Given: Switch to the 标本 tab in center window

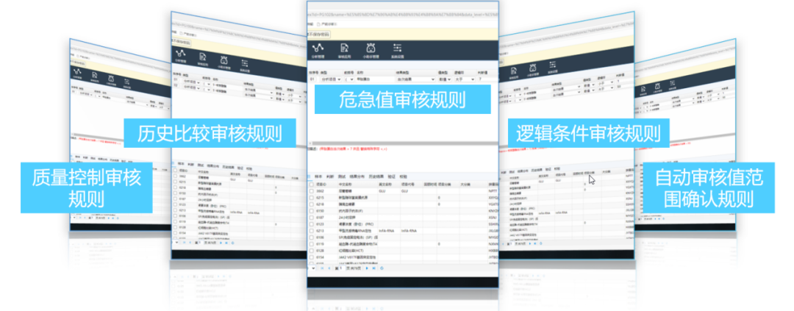Looking at the screenshot, I should tap(318, 176).
